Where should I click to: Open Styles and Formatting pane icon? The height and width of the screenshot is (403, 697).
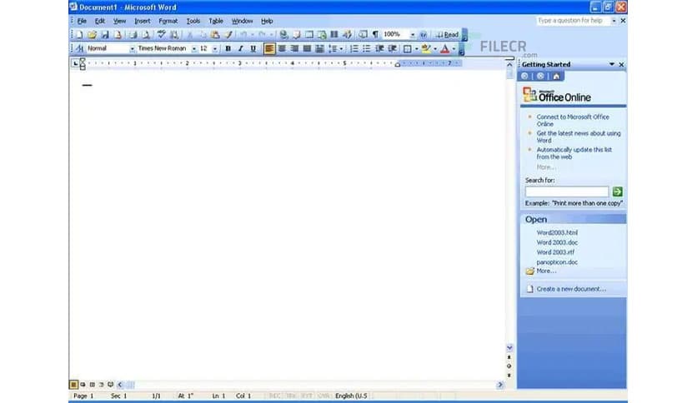79,48
